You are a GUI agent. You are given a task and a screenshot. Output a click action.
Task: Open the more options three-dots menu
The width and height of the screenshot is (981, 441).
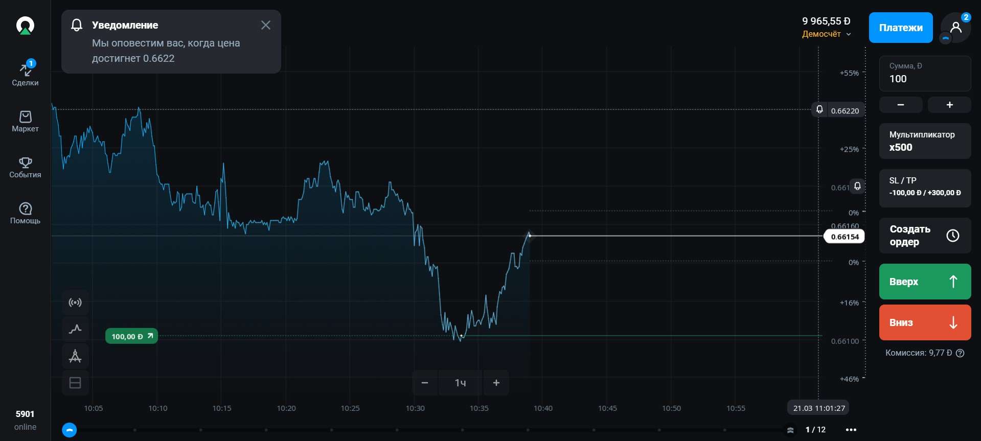pos(851,430)
